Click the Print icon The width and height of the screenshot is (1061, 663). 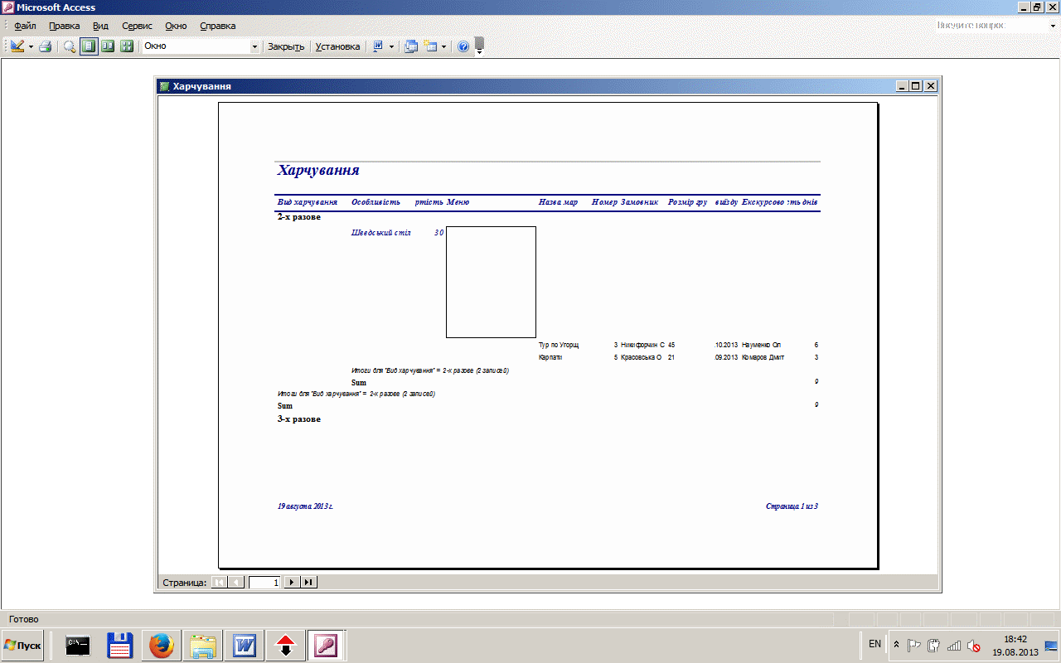pos(46,46)
